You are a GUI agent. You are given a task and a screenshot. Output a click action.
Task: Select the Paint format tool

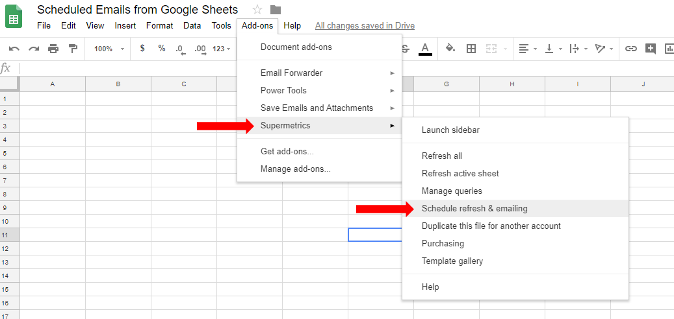pos(73,49)
